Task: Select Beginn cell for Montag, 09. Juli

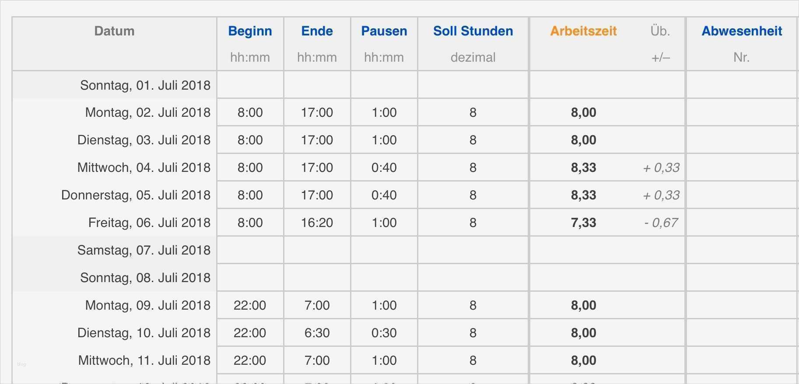Action: tap(250, 305)
